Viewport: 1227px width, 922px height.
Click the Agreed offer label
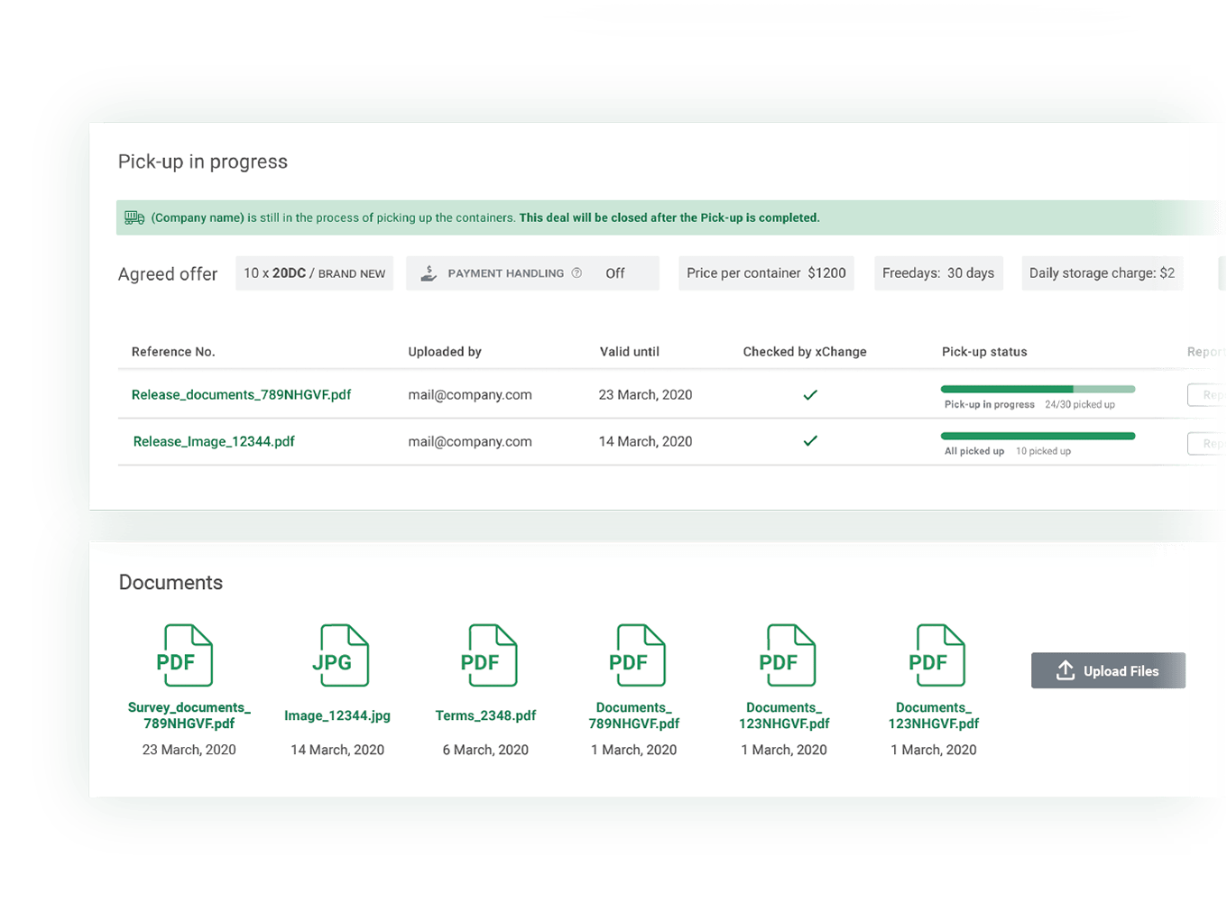[x=168, y=274]
